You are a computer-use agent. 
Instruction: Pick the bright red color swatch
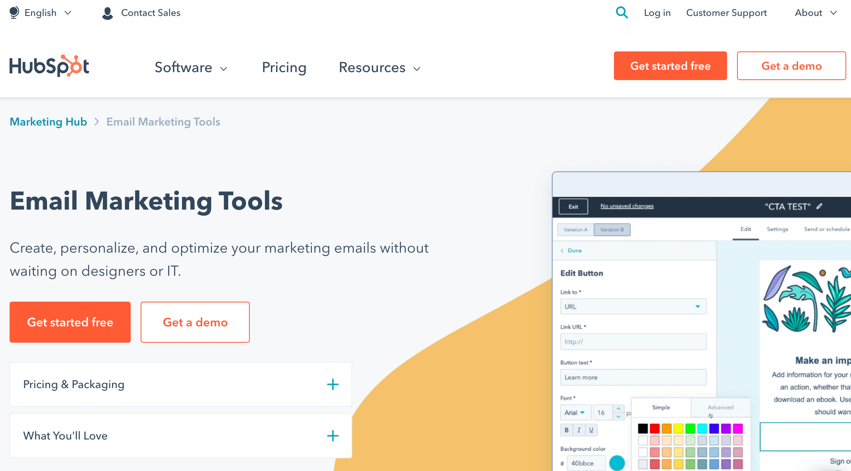click(655, 428)
